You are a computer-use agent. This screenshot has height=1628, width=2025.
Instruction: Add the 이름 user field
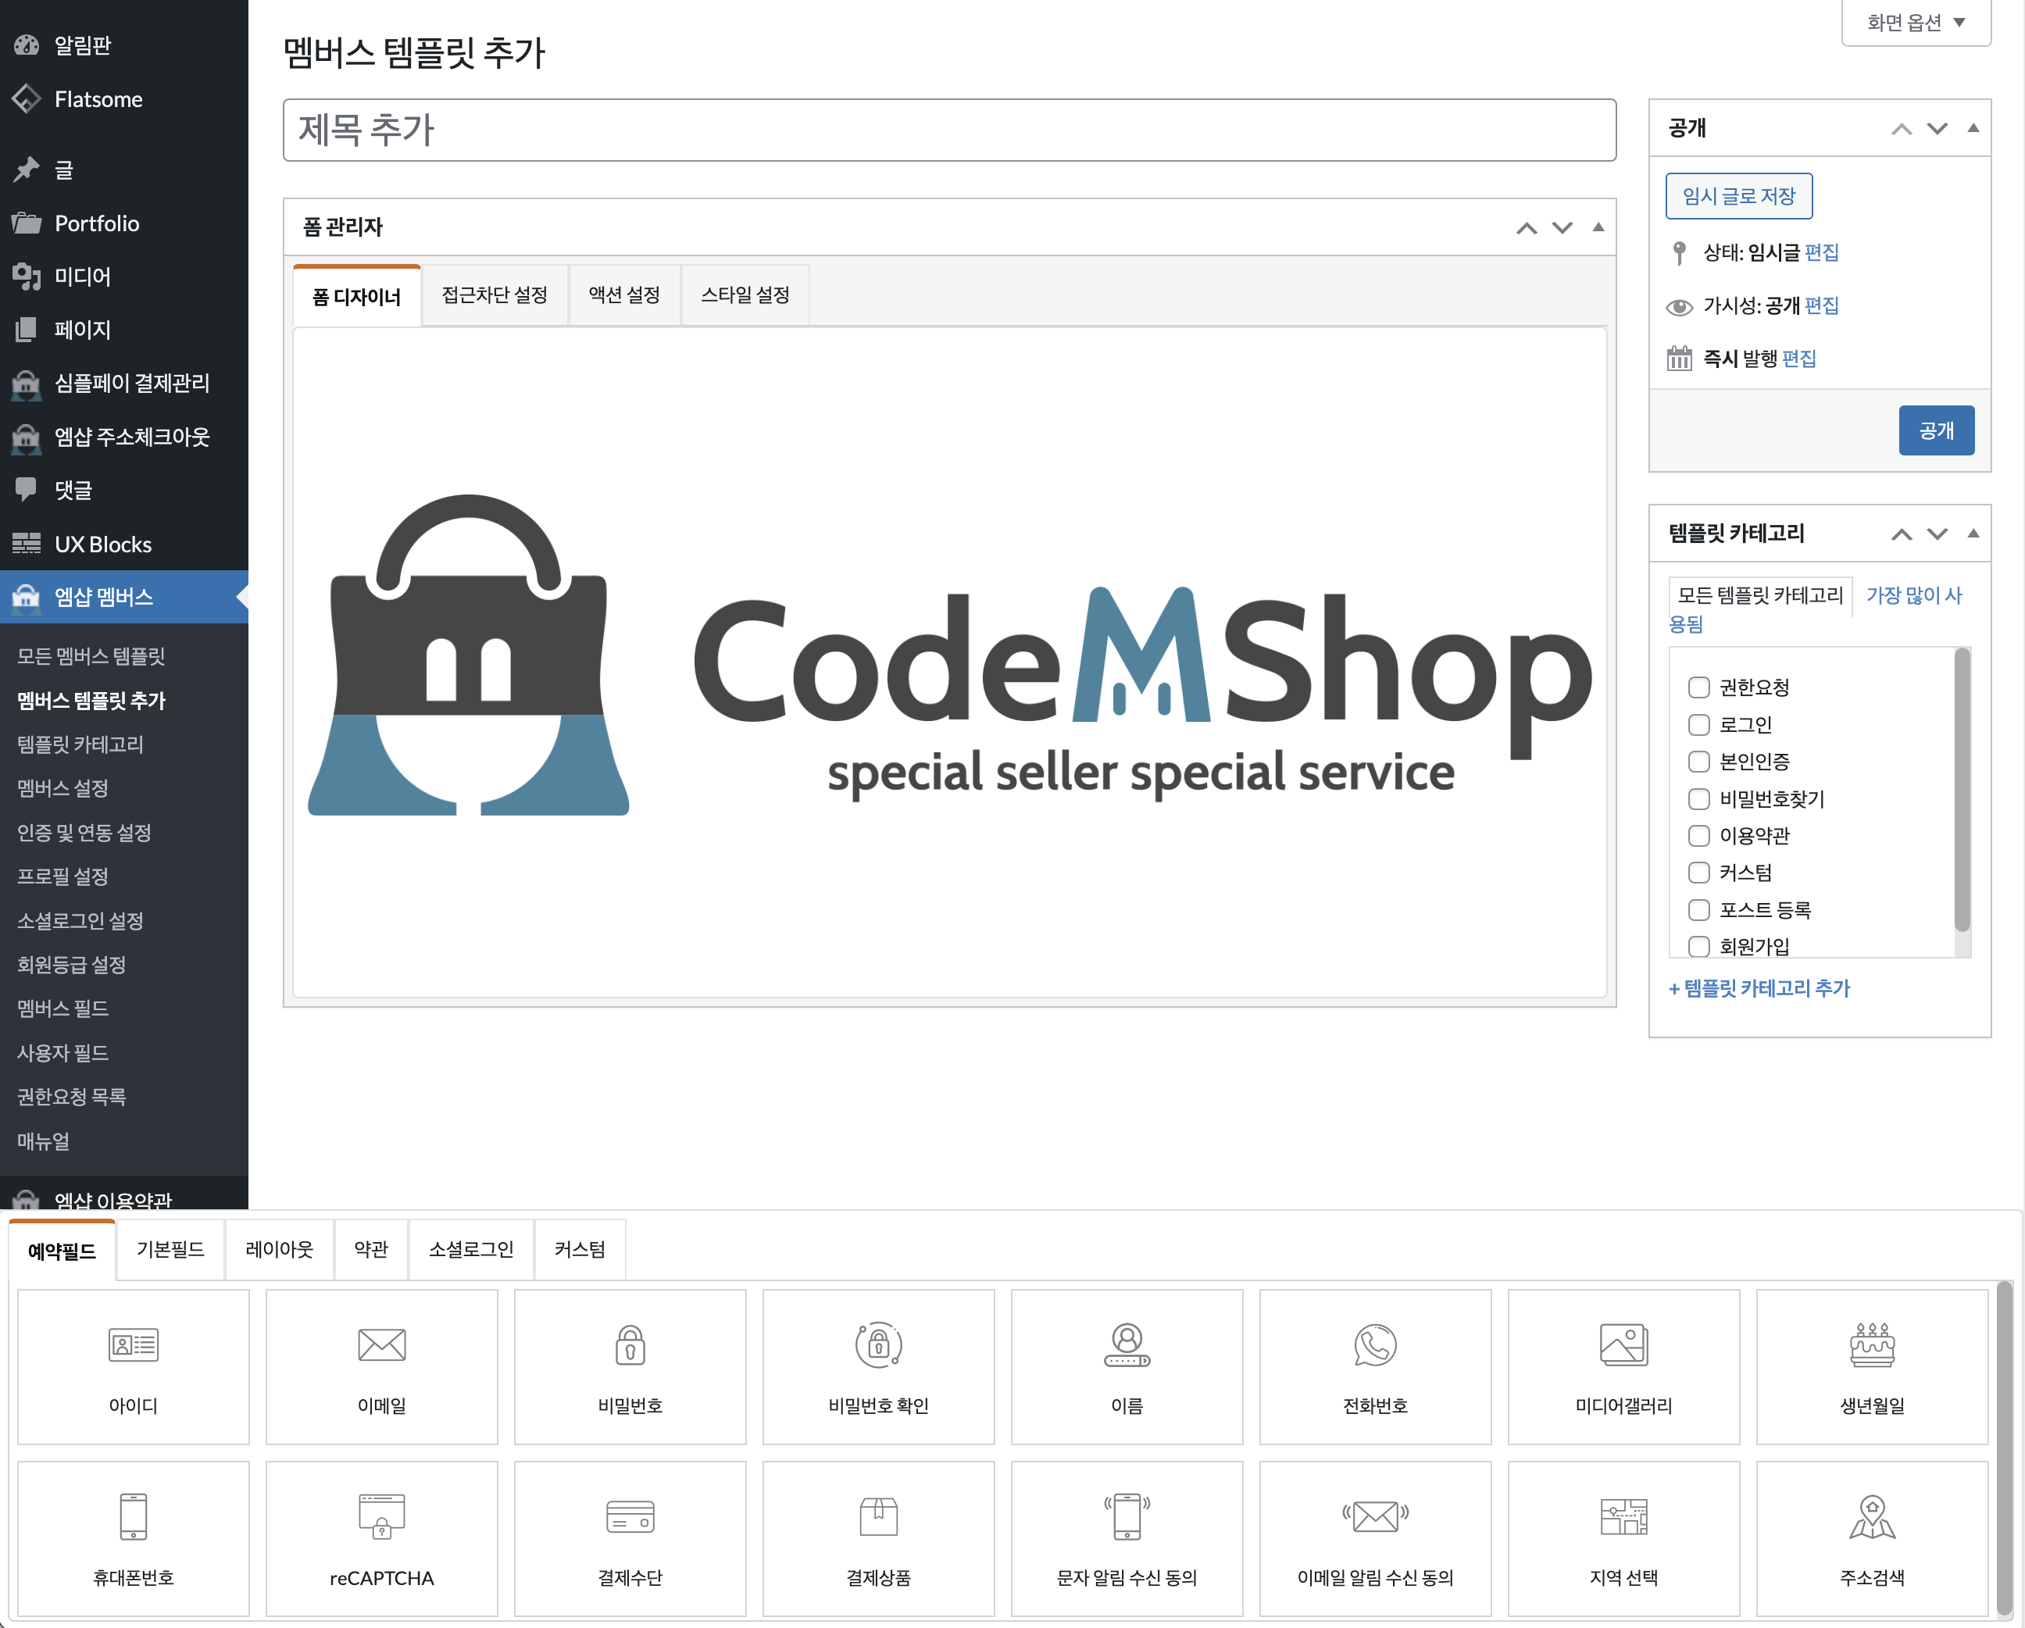point(1127,1366)
